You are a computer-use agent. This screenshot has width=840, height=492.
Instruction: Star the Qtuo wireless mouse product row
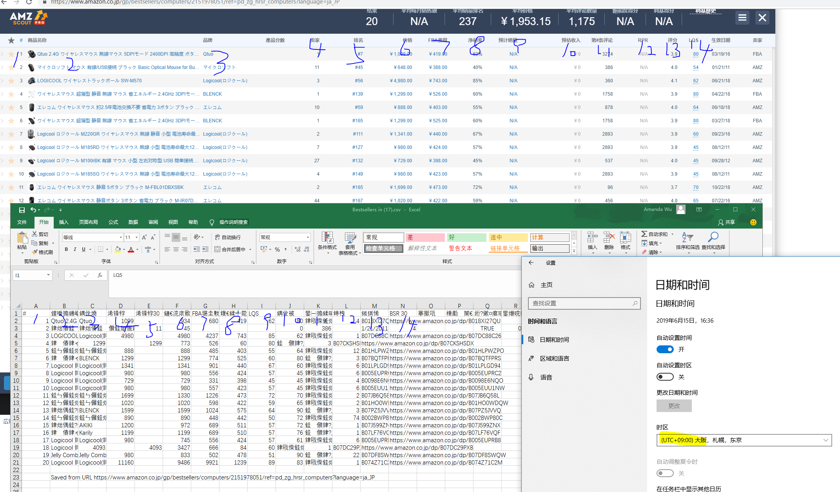point(11,54)
